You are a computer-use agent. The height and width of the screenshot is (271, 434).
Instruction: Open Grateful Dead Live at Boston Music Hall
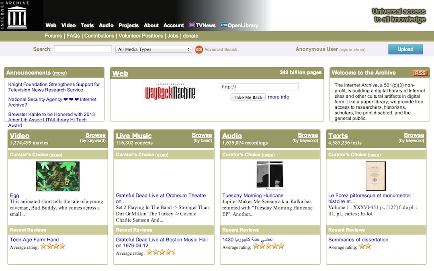pos(162,242)
